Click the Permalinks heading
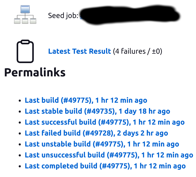Viewport: 196px width, 177px height. tap(35, 72)
